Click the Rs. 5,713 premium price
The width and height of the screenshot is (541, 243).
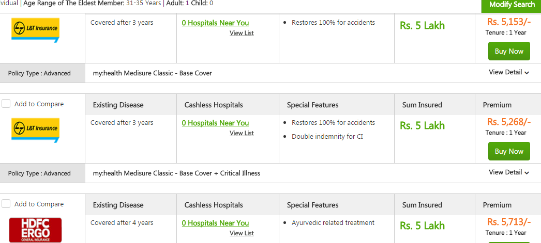[x=509, y=222]
